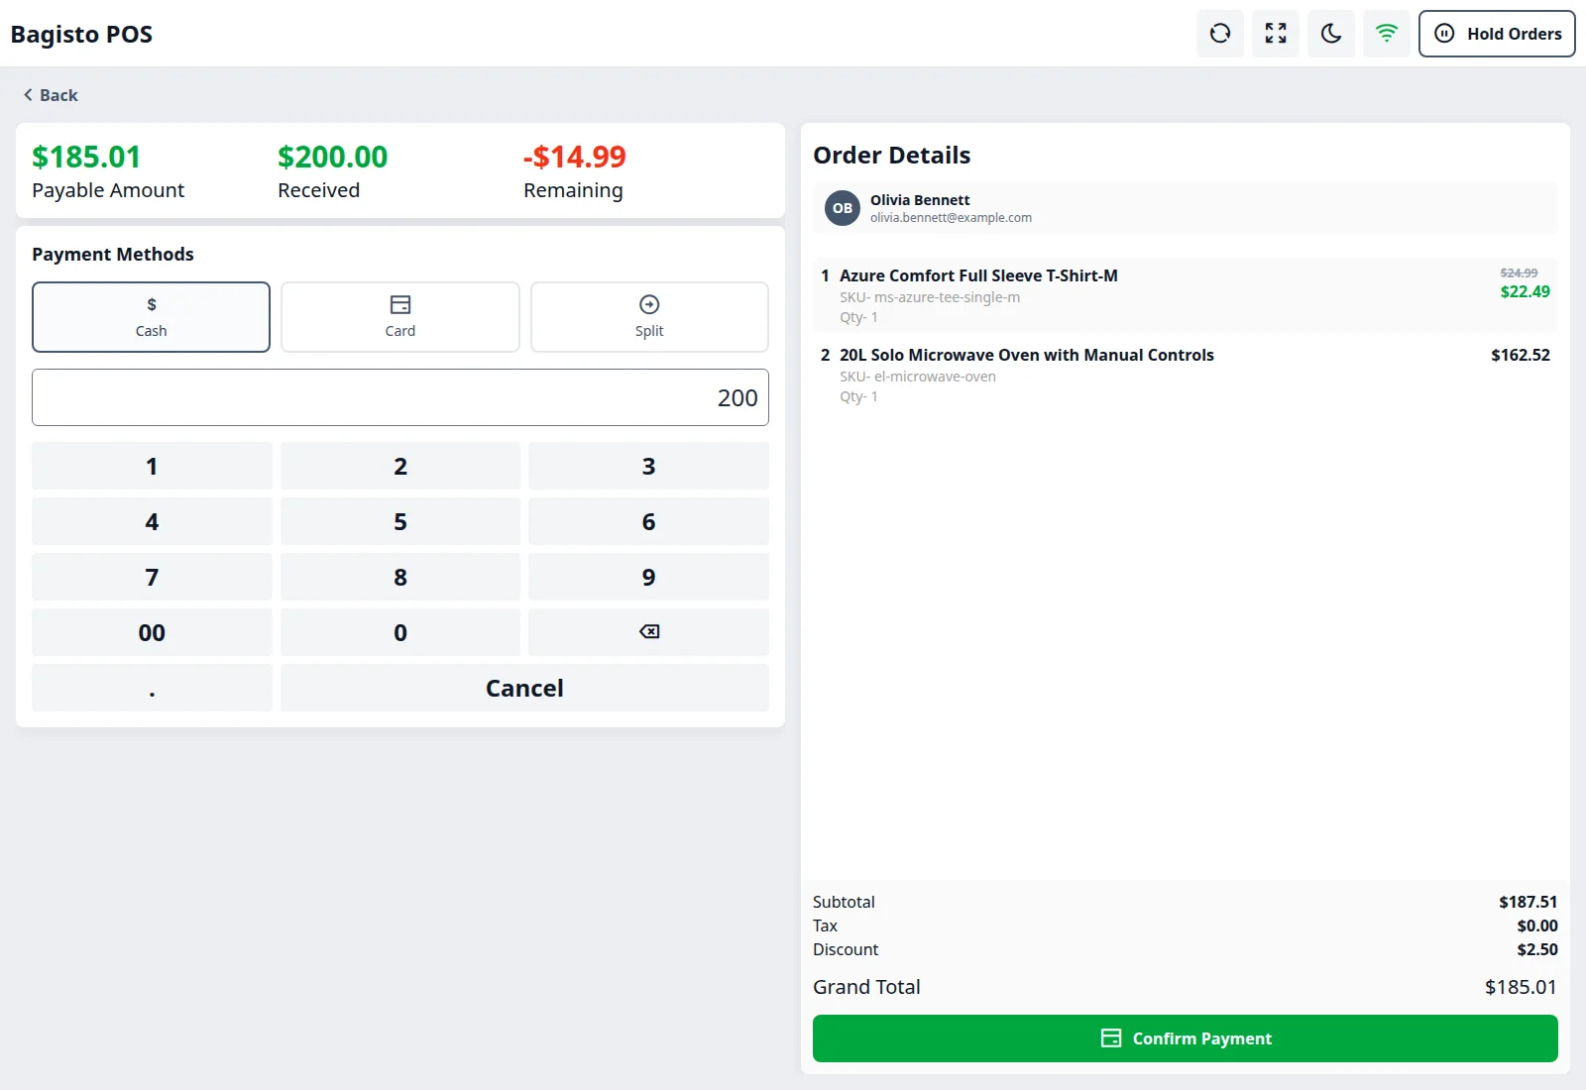The image size is (1586, 1090).
Task: Tap keypad number 7
Action: [152, 577]
